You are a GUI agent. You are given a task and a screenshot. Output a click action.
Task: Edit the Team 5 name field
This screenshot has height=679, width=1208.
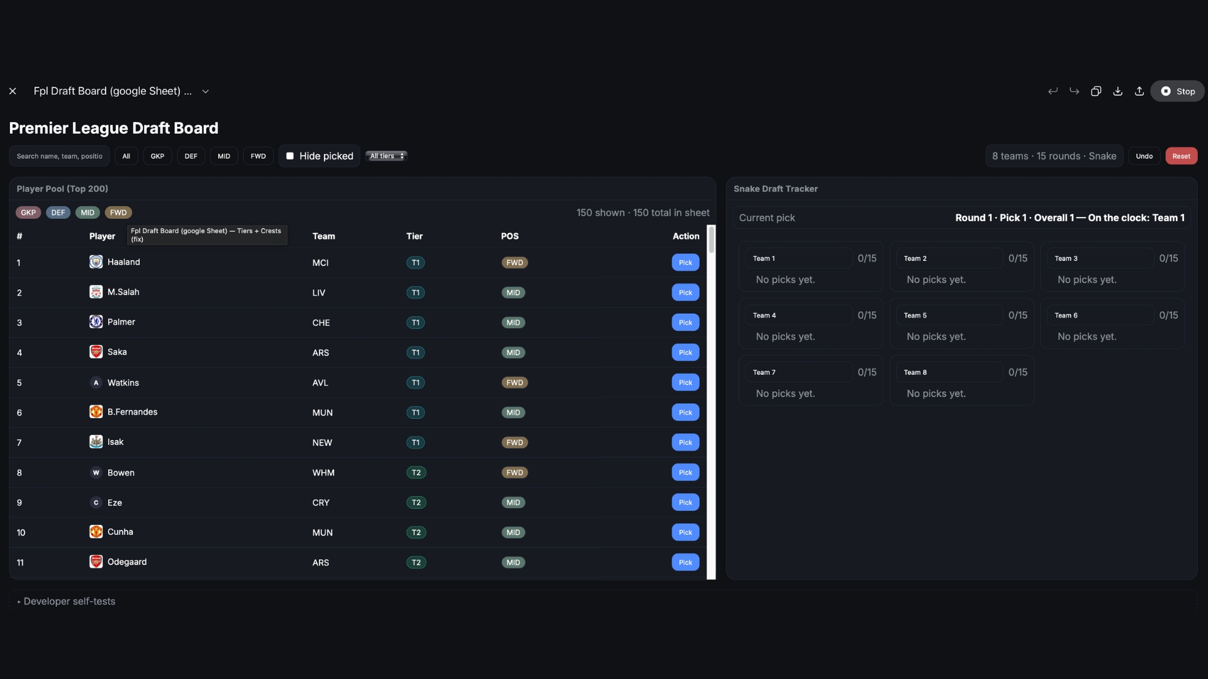click(x=949, y=316)
